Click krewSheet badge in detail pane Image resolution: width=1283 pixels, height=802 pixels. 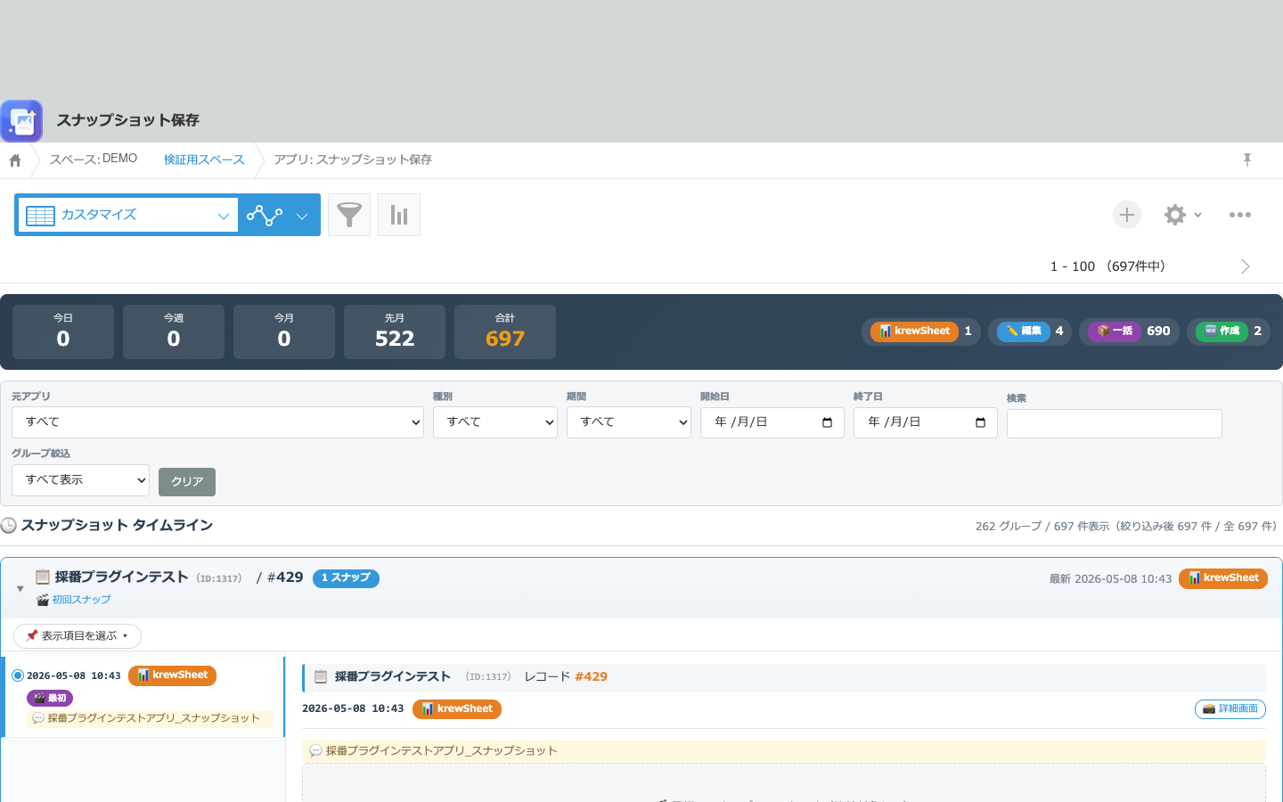coord(457,709)
